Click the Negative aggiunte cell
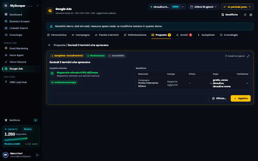Viewport: 258px width, 161px height. click(172, 83)
